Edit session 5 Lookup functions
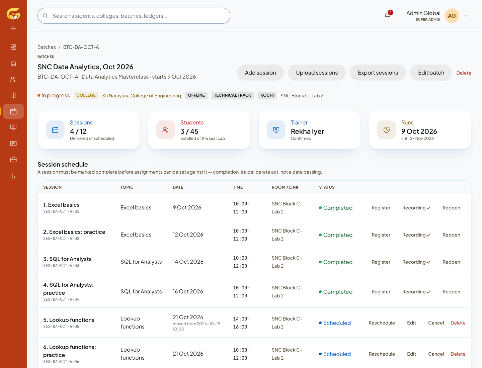 (411, 323)
